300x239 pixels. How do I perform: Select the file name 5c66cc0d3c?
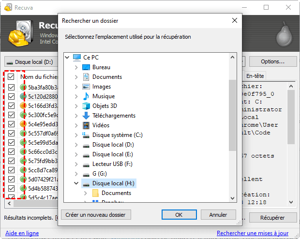(x=43, y=152)
